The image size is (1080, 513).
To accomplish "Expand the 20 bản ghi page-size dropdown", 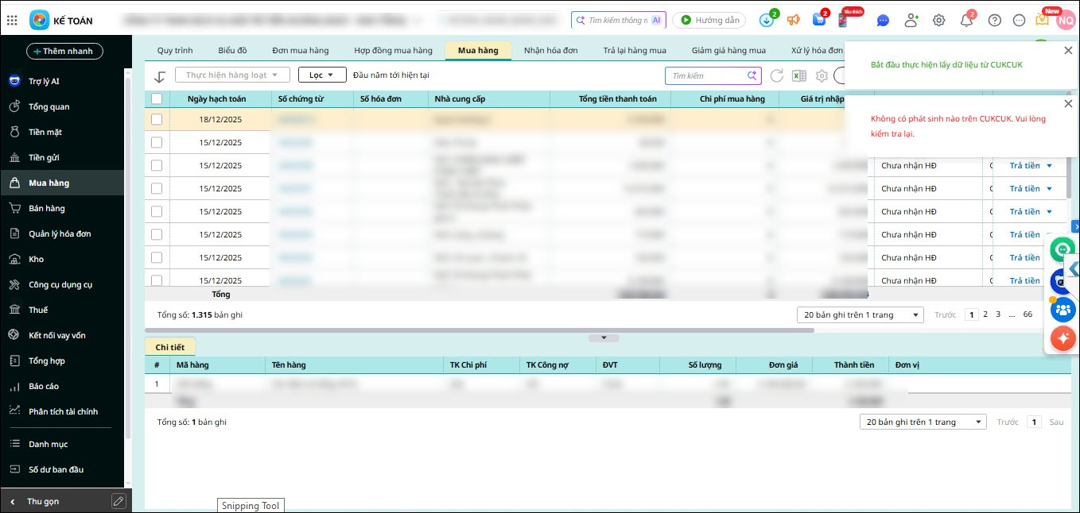I will (859, 315).
